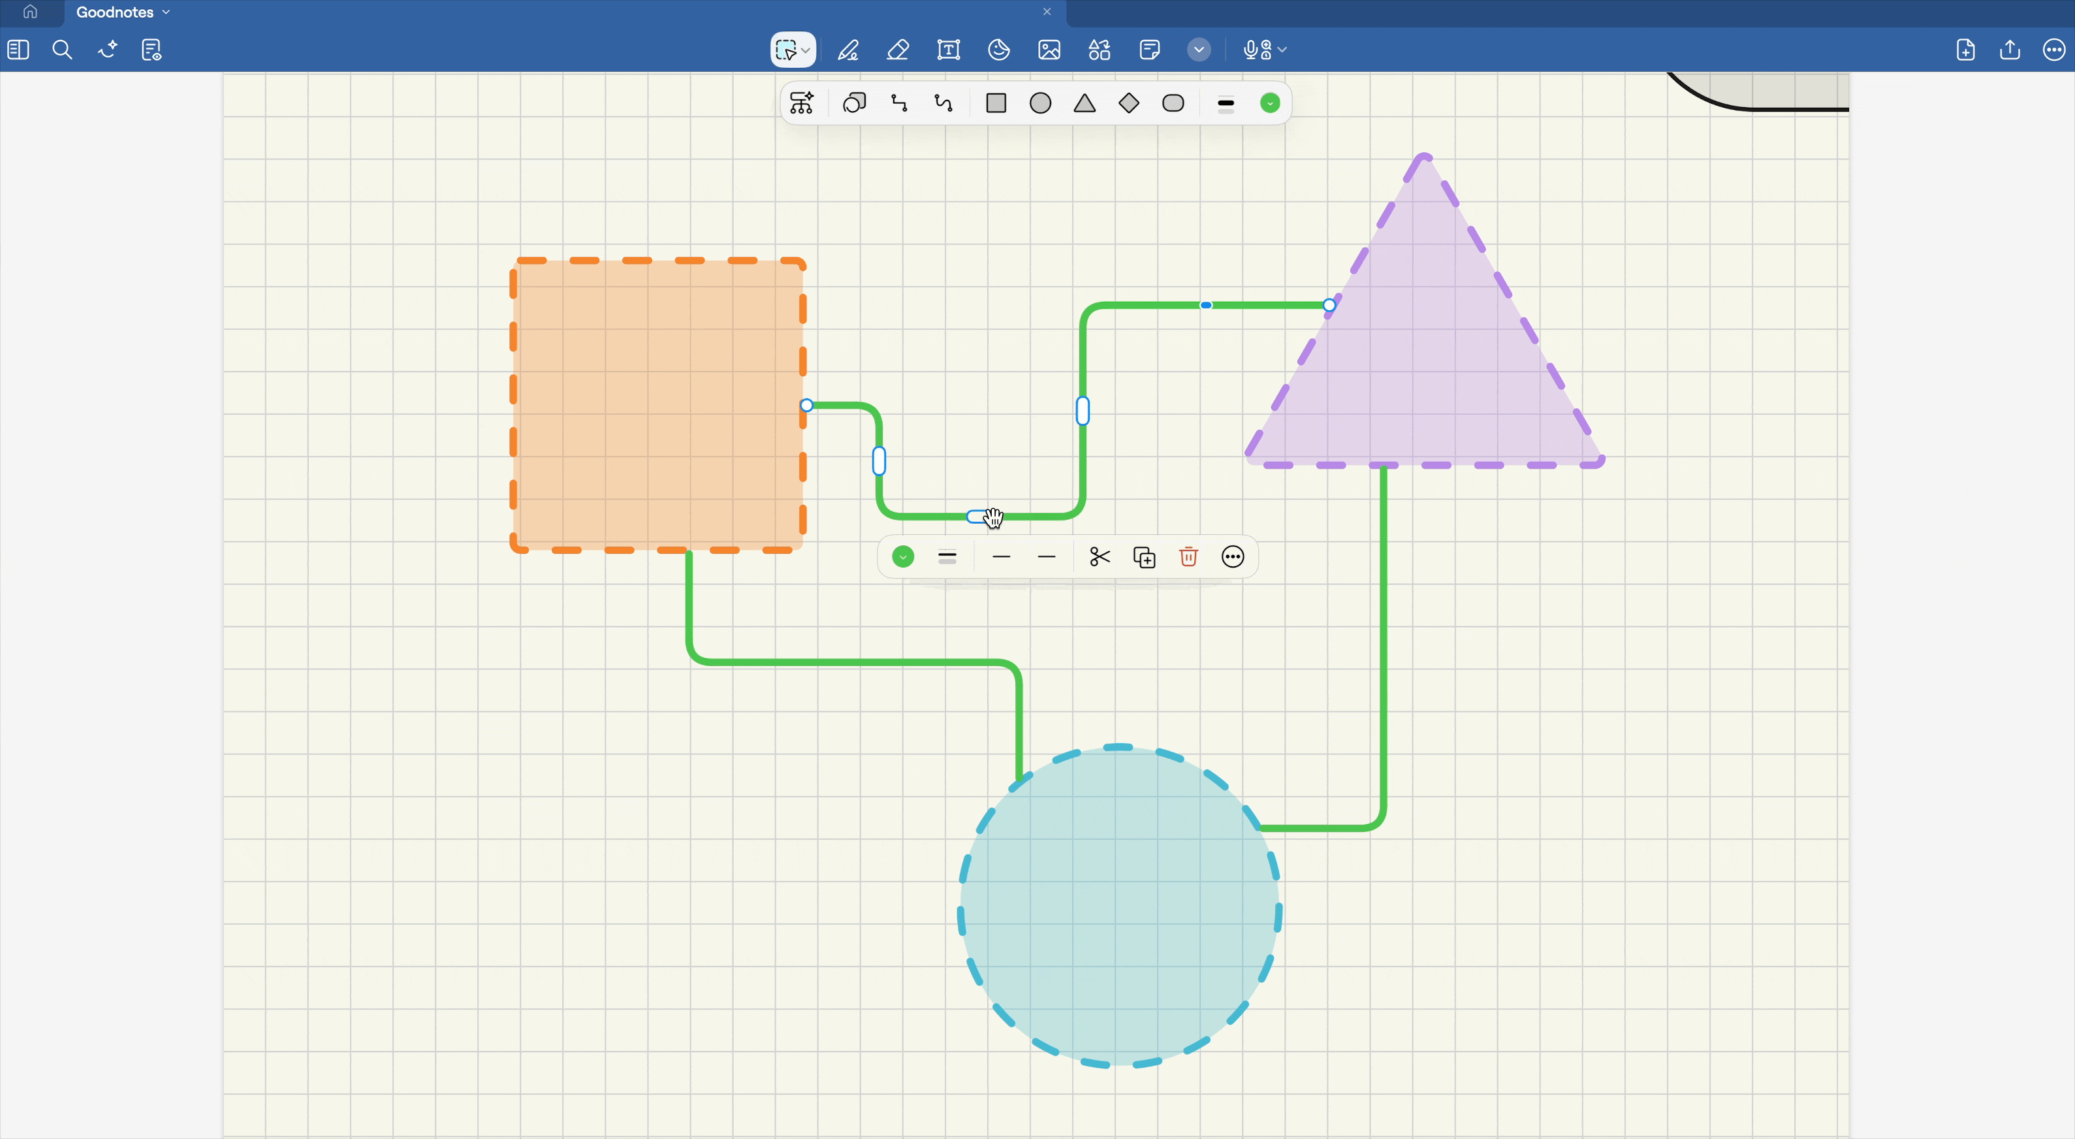The height and width of the screenshot is (1139, 2075).
Task: Delete the selected connector with trash icon
Action: click(1188, 556)
